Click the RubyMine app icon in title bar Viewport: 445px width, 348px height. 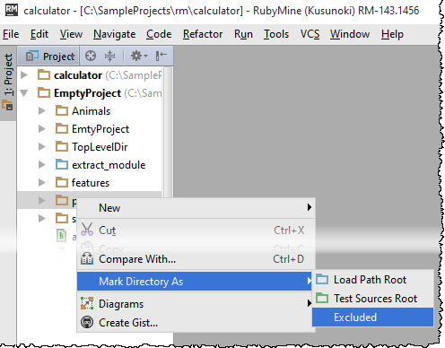point(12,10)
